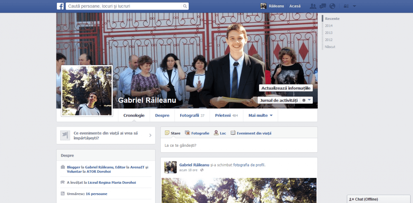Open the Liceul Regina Maria Dorohoi link
Viewport: 413px width, 203px height.
point(112,182)
